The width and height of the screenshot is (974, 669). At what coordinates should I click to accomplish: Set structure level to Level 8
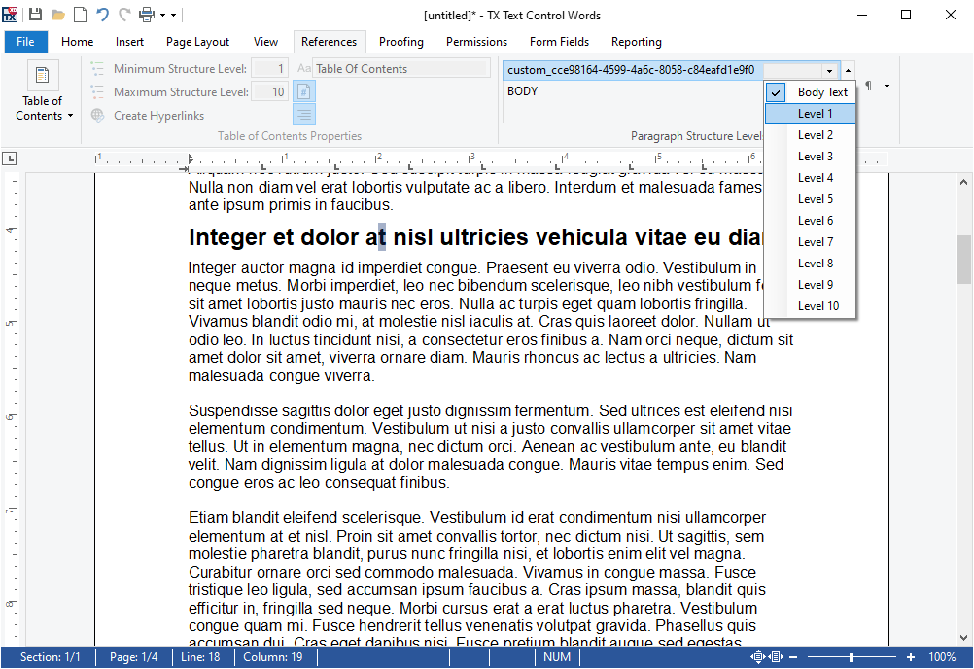[x=811, y=264]
